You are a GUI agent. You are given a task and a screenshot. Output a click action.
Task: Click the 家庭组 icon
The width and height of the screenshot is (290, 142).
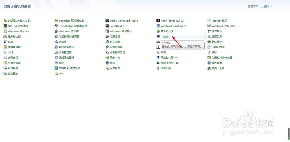pos(56,42)
